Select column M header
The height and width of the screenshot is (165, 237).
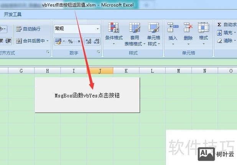[178, 71]
